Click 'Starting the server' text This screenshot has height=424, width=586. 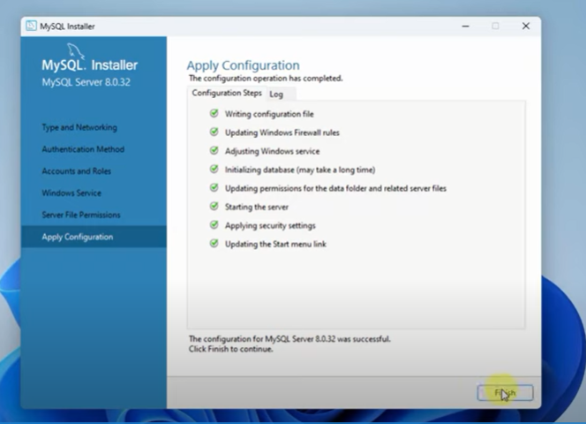click(257, 207)
